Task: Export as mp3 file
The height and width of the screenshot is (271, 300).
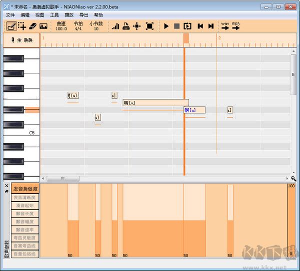Action: click(x=235, y=26)
